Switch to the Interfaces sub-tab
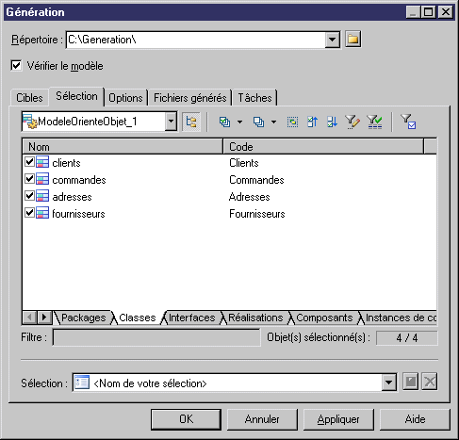The height and width of the screenshot is (440, 459). pos(191,318)
